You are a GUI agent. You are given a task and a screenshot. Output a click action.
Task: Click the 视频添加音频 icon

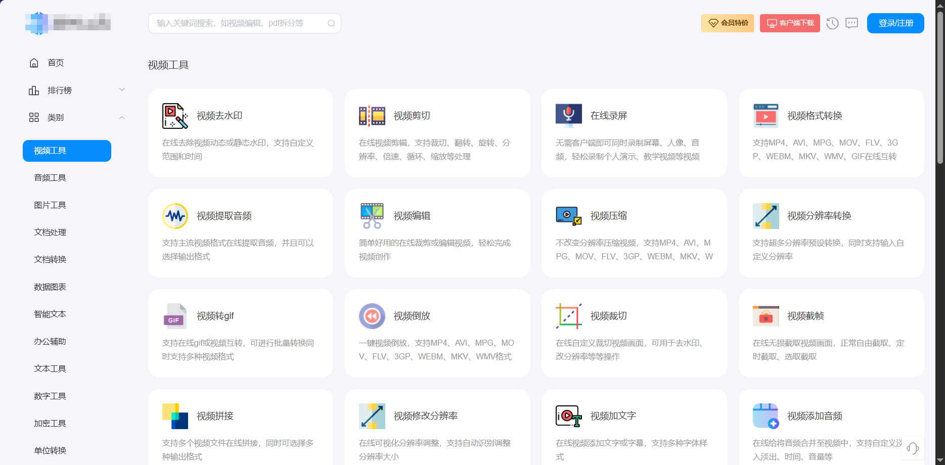(766, 416)
